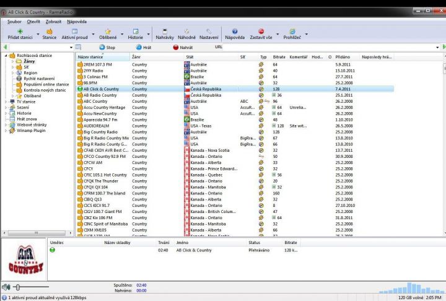Open the Soubor menu

[x=14, y=22]
